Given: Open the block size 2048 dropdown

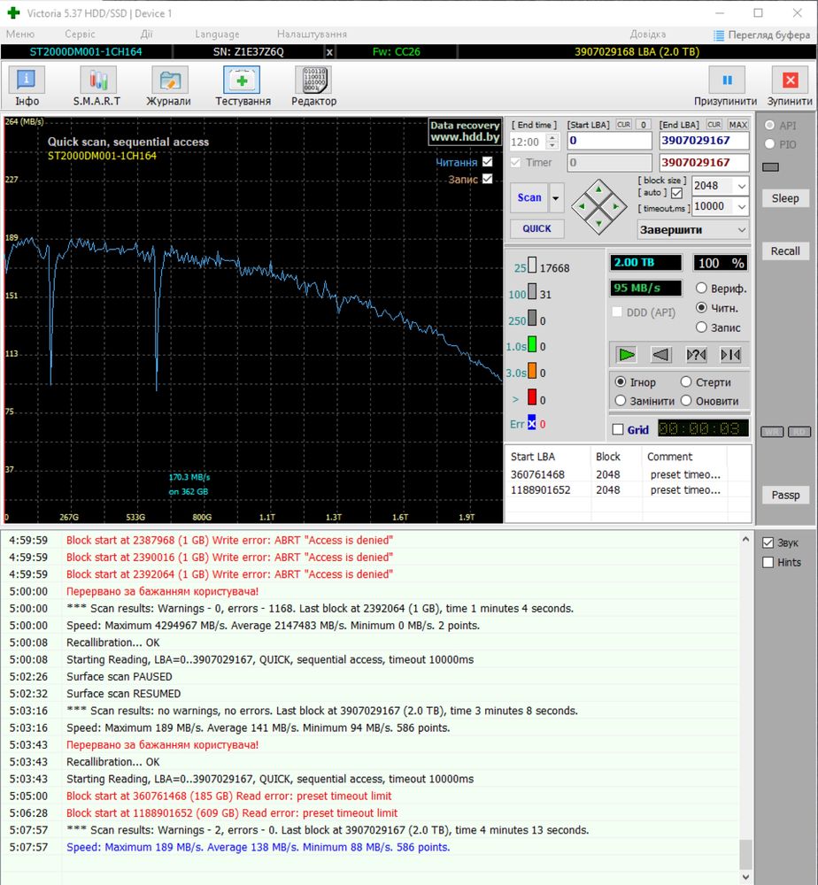Looking at the screenshot, I should point(741,186).
